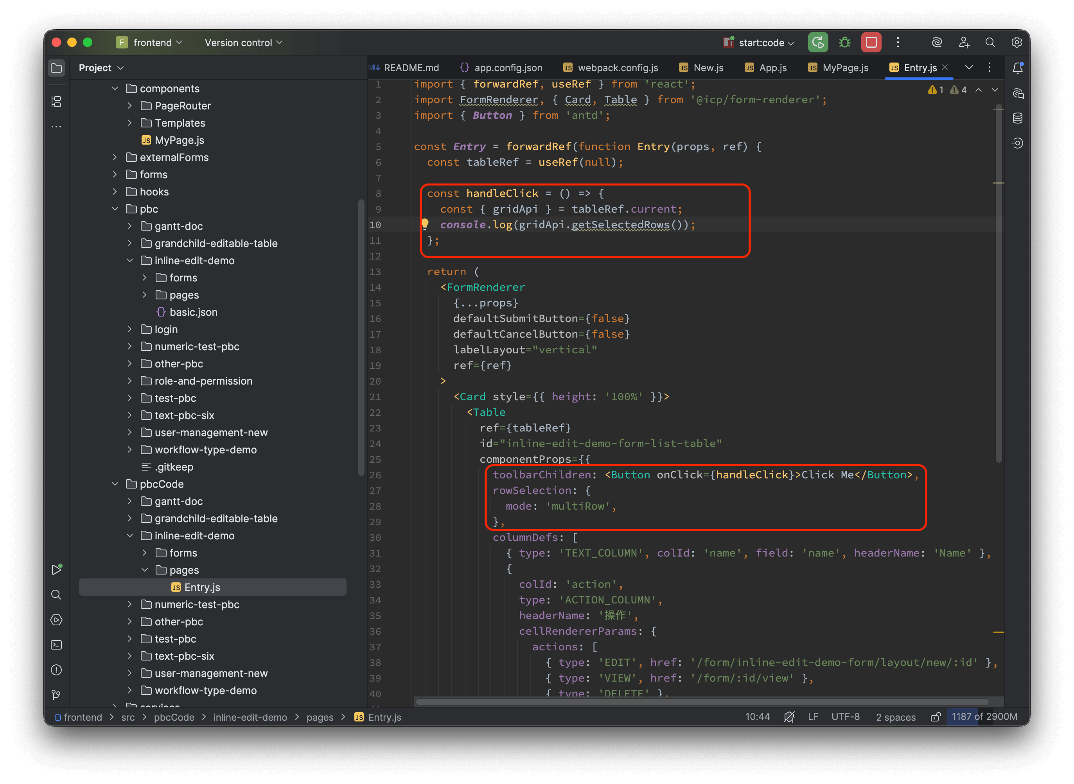Open the Run tool window icon
The image size is (1074, 784).
click(56, 569)
